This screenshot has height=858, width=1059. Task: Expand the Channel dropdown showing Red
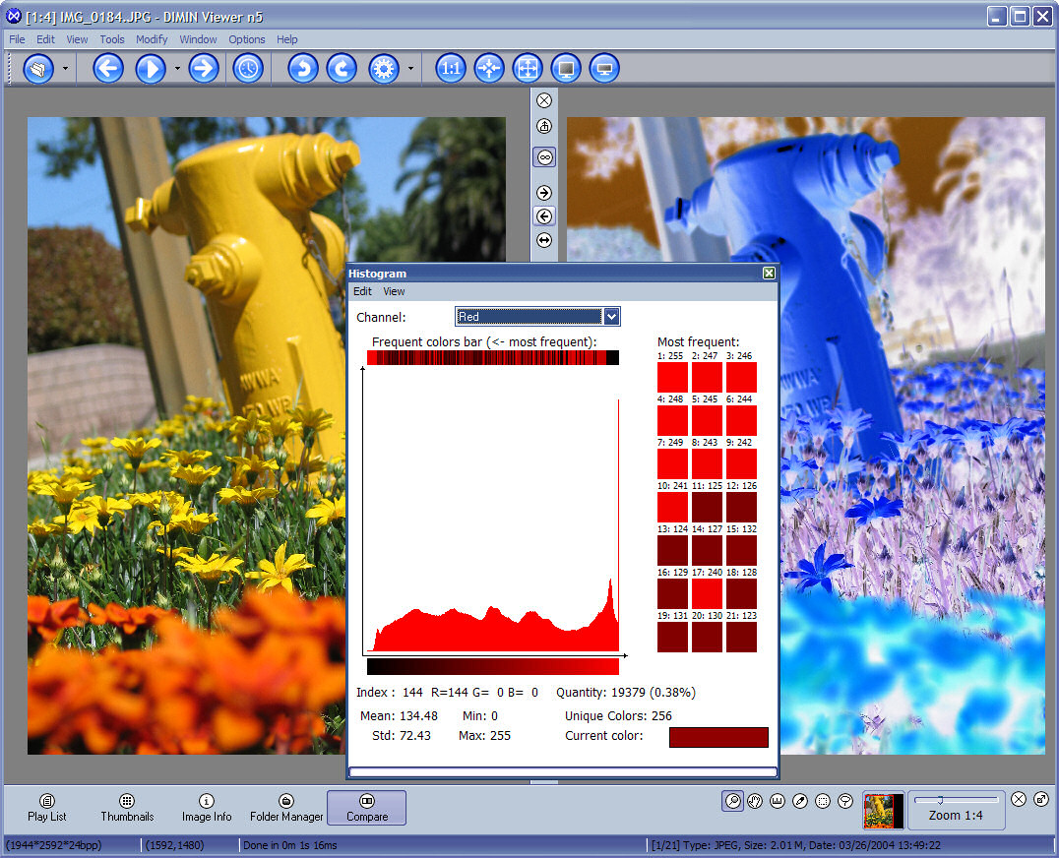537,317
